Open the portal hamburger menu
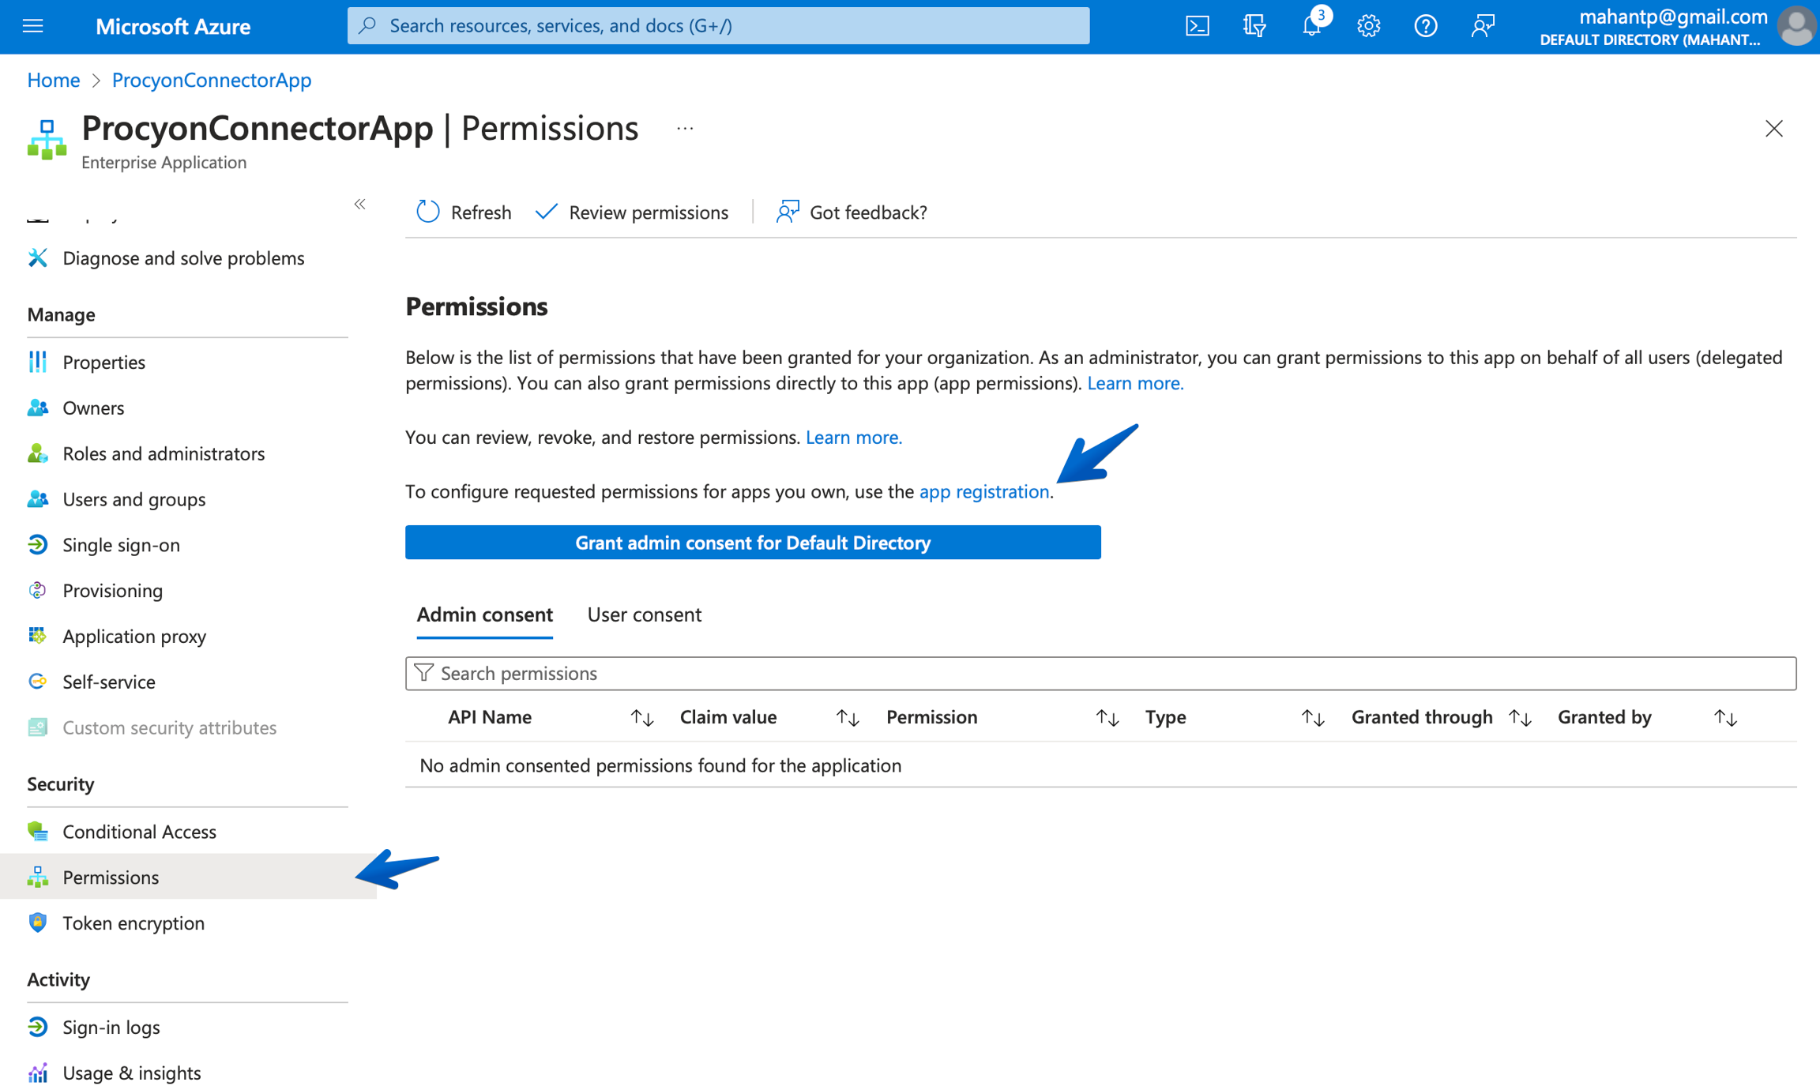 [x=32, y=25]
